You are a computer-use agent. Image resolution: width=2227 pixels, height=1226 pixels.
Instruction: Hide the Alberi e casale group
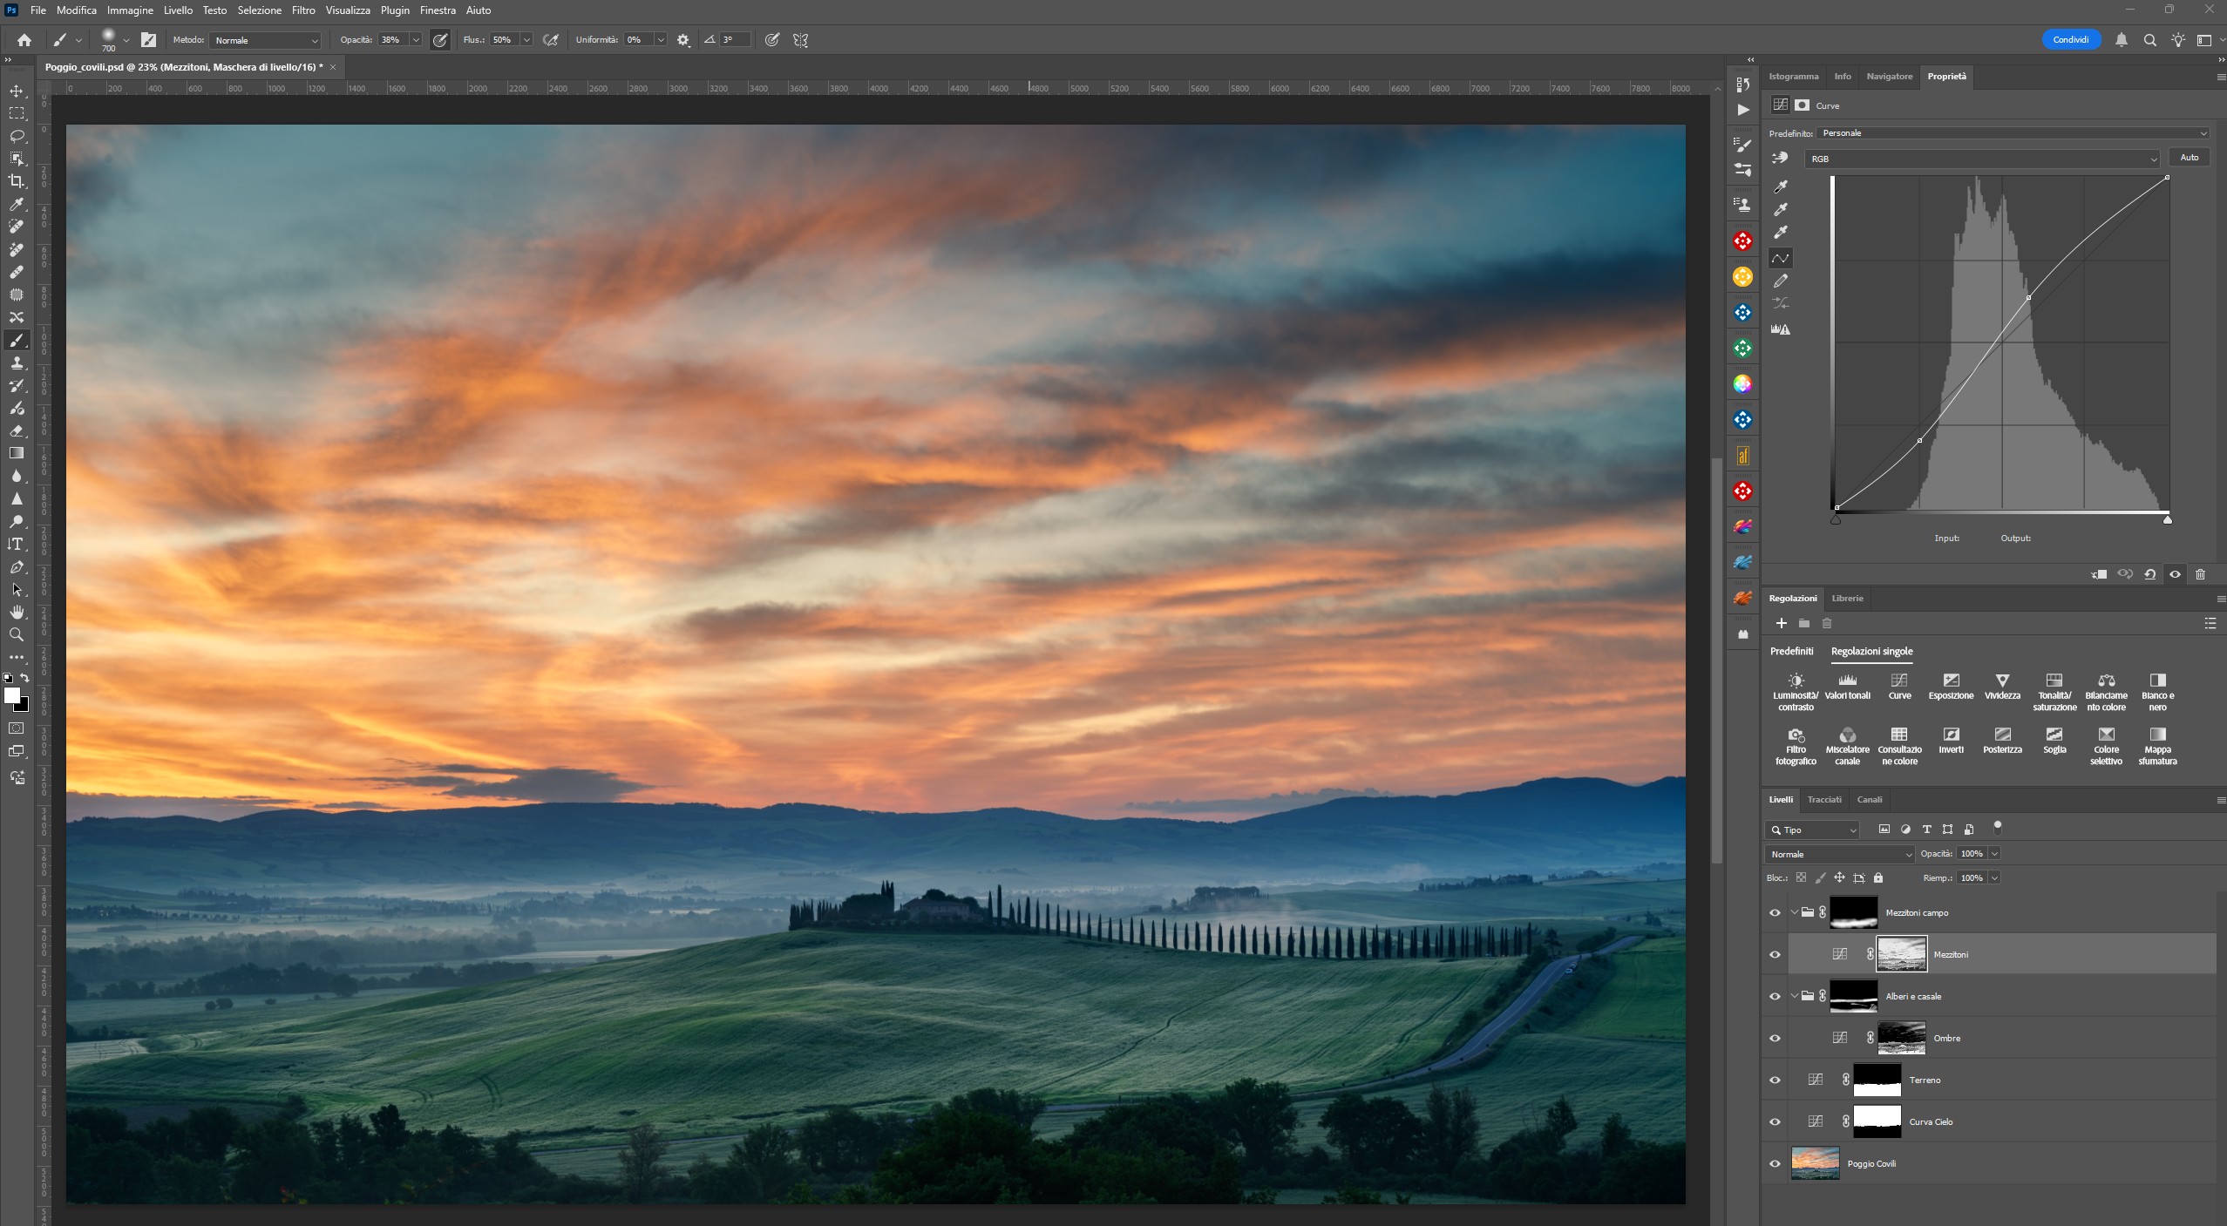click(1775, 996)
